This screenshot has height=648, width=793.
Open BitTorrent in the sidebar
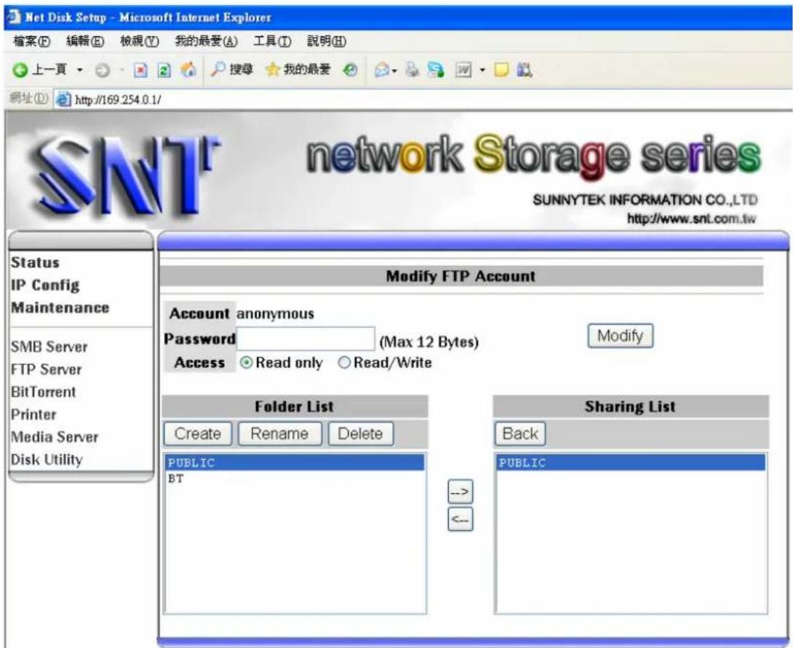tap(44, 392)
